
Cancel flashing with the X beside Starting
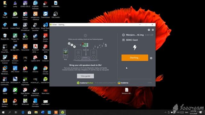151,58
